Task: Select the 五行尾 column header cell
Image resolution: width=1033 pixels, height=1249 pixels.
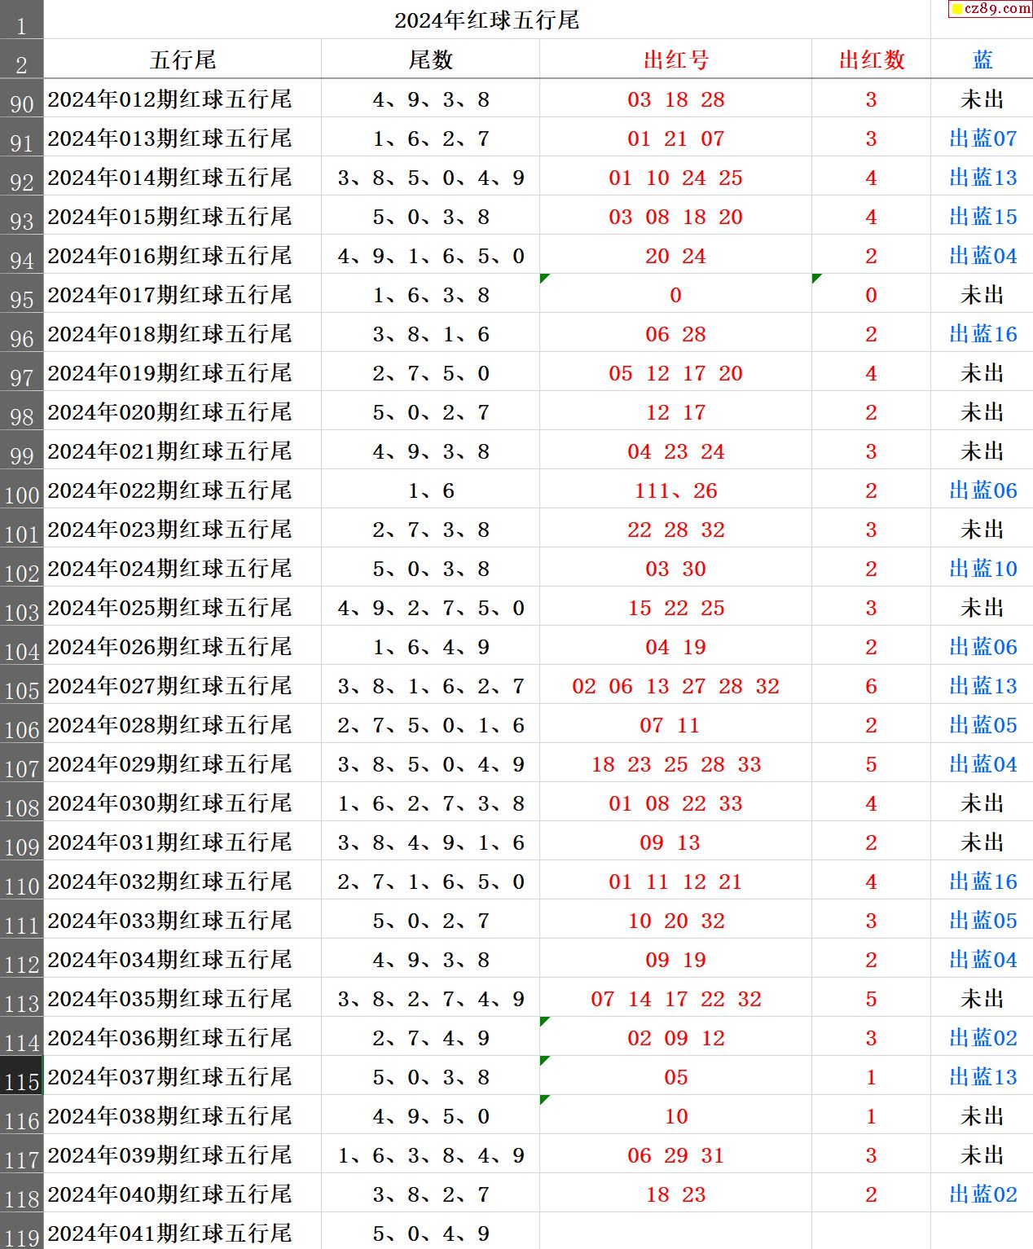Action: [182, 59]
